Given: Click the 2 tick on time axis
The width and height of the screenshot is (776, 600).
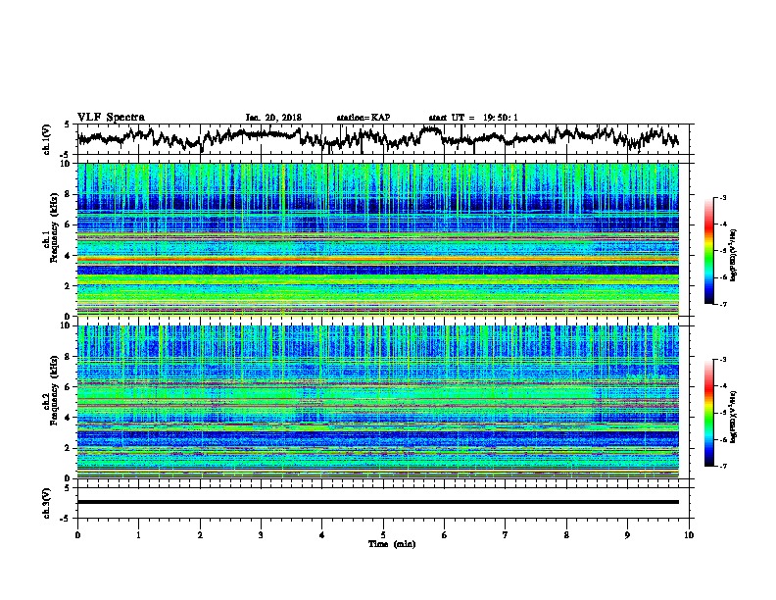Looking at the screenshot, I should [x=200, y=535].
